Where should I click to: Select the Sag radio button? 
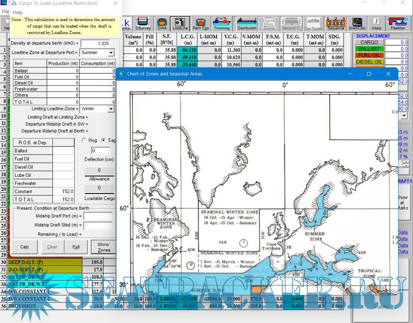tap(103, 140)
